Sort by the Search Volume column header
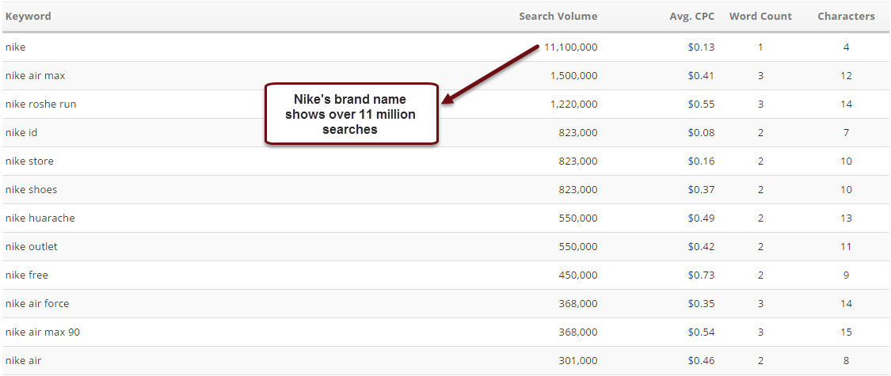Screen dimensions: 891x376 pos(558,16)
